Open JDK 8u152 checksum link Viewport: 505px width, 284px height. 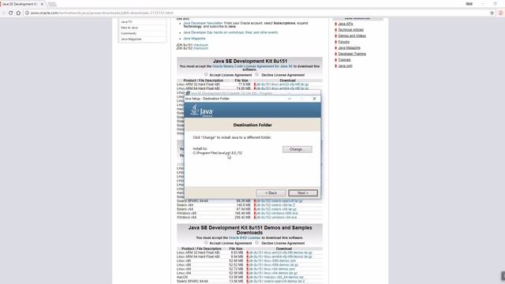pyautogui.click(x=200, y=48)
